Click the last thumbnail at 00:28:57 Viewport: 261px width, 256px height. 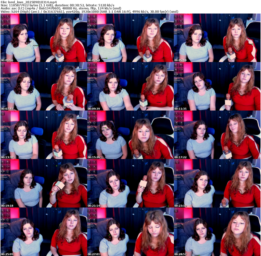pos(217,232)
